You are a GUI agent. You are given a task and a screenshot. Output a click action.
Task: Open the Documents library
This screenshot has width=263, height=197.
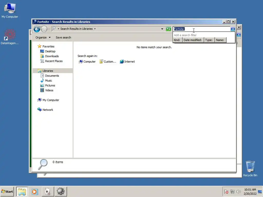(52, 76)
